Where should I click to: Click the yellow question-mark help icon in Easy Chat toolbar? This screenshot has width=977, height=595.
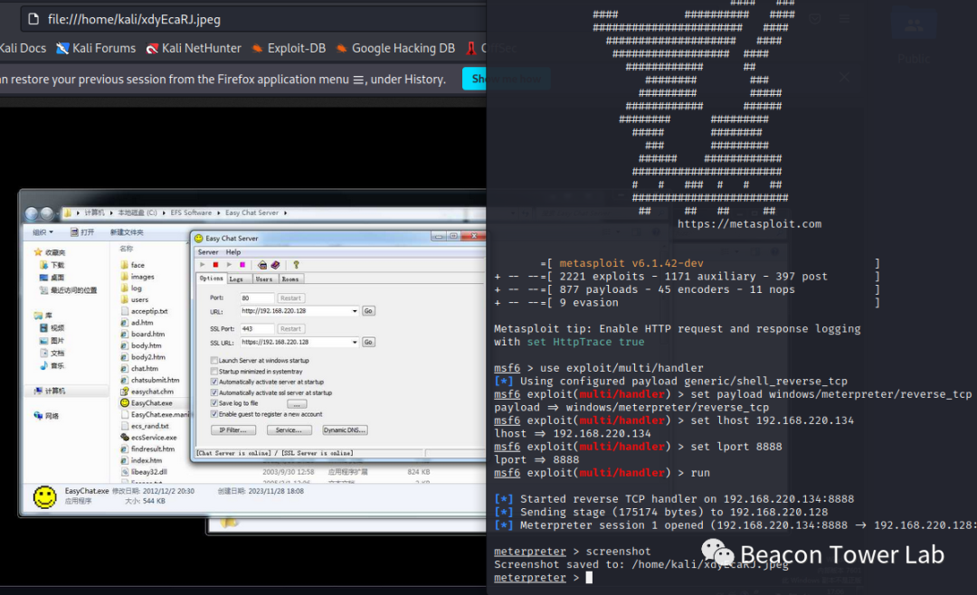tap(296, 265)
